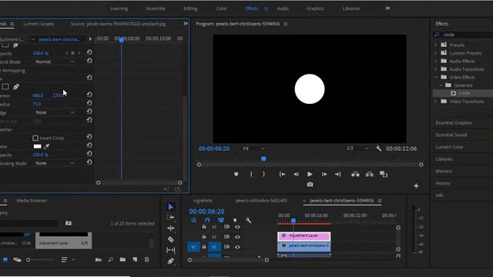
Task: Click Automate to Sequence icon
Action: tap(99, 260)
